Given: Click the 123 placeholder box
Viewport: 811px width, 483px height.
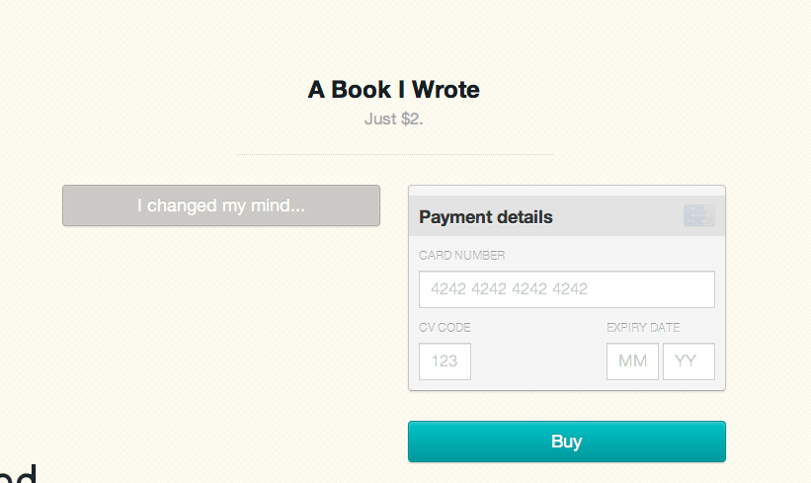Looking at the screenshot, I should coord(445,362).
